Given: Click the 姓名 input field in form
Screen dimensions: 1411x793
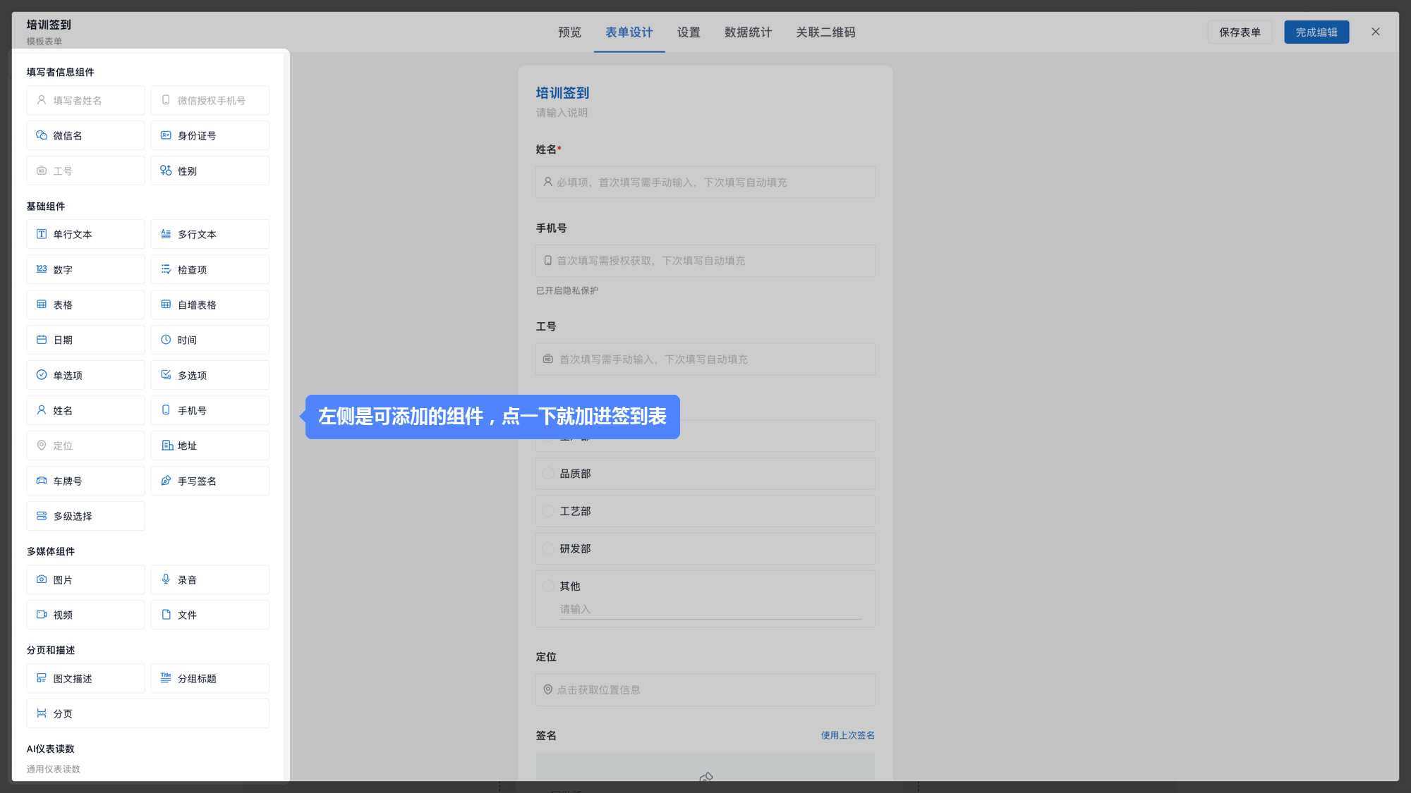Looking at the screenshot, I should [x=705, y=182].
